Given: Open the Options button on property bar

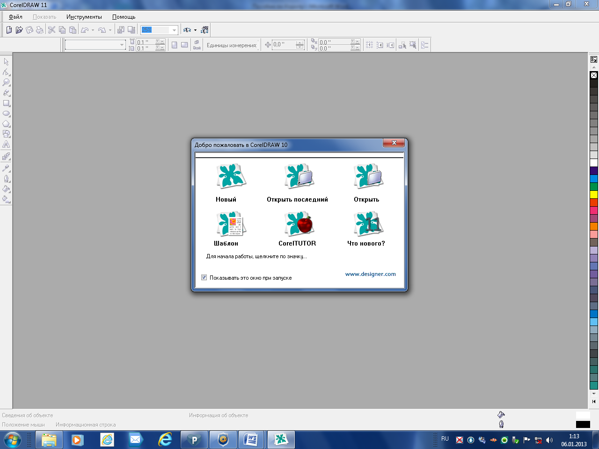Looking at the screenshot, I should 425,45.
